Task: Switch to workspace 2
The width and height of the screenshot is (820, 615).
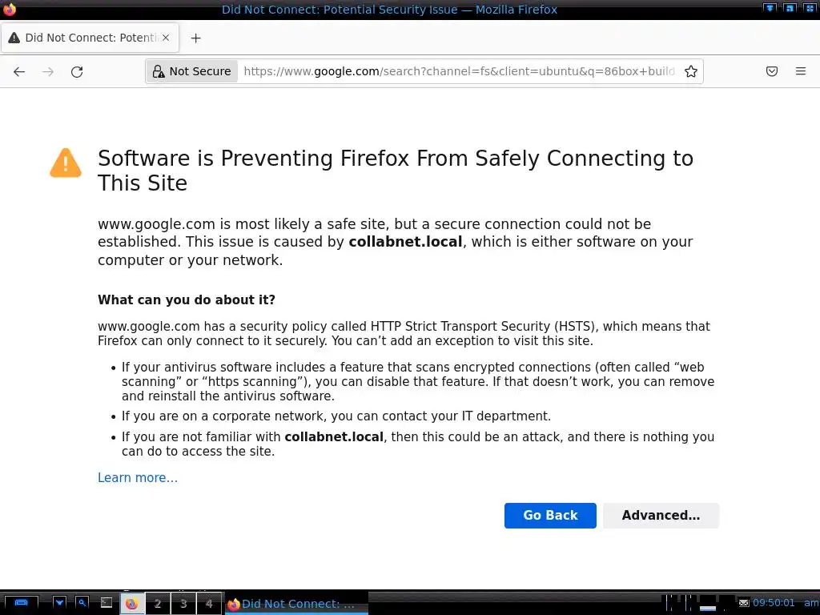Action: coord(158,604)
